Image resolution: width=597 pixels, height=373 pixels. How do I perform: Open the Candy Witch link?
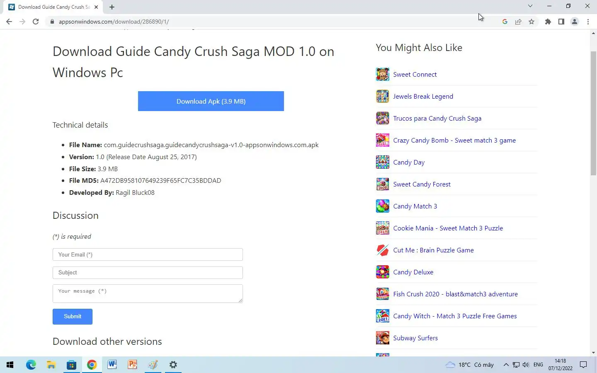pos(455,316)
